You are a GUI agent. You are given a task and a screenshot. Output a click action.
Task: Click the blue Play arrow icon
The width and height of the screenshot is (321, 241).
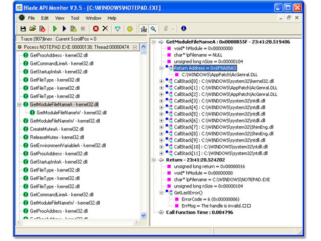click(64, 29)
